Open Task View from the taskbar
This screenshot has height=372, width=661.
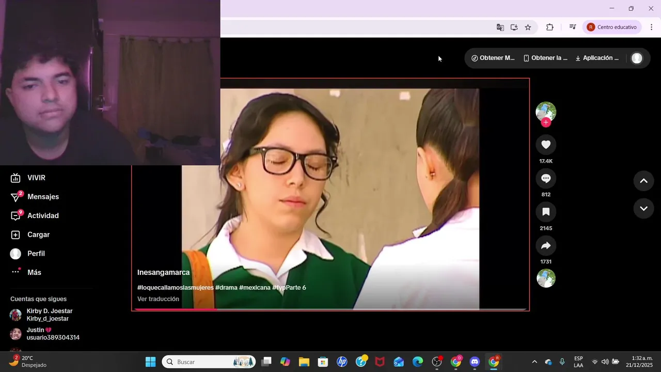coord(266,362)
